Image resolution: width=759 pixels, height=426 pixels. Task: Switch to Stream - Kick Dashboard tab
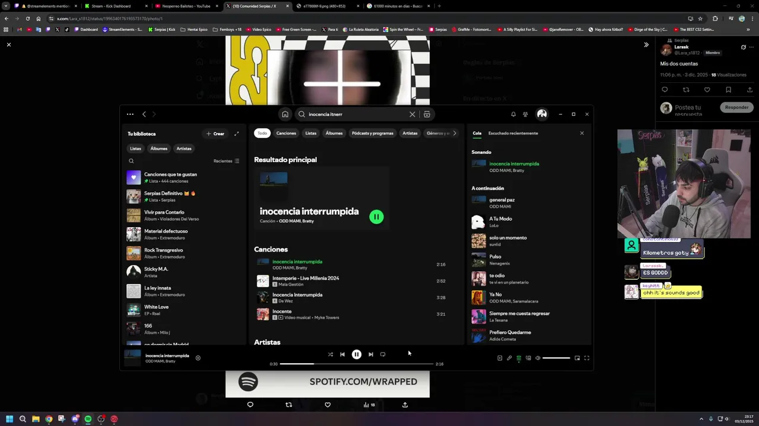[x=113, y=6]
